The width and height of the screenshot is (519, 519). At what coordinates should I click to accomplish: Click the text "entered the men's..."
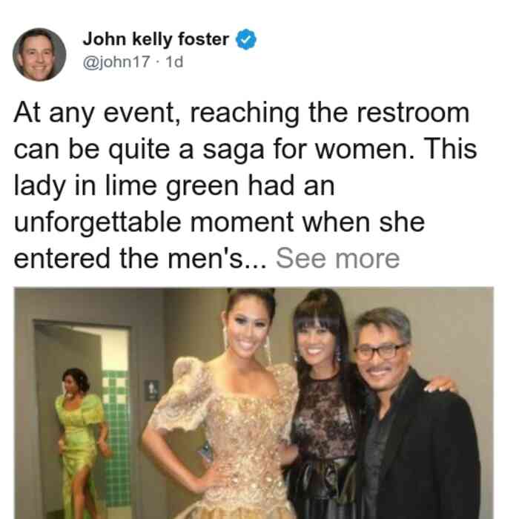tap(140, 258)
